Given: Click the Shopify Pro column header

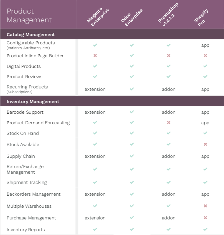Looking at the screenshot, I should [x=201, y=18].
